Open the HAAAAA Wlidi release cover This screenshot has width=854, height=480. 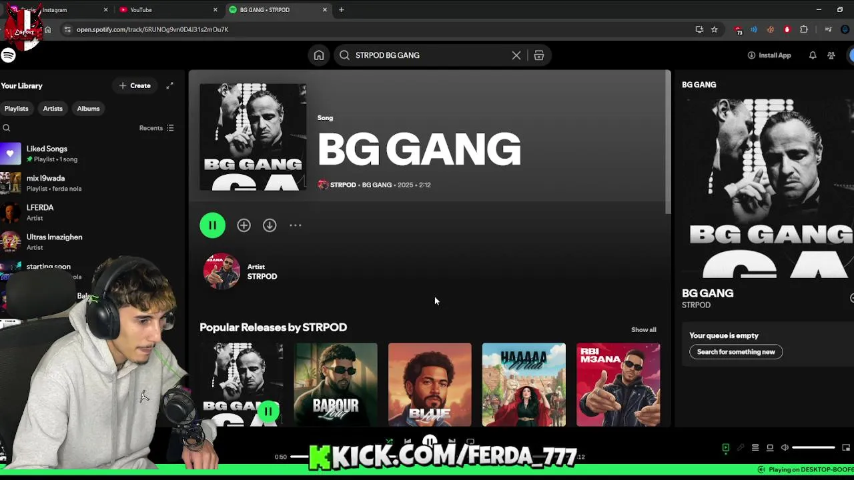[524, 385]
